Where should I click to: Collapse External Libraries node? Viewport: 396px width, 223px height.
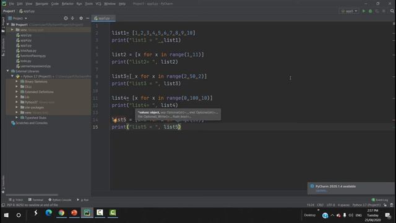pyautogui.click(x=8, y=71)
